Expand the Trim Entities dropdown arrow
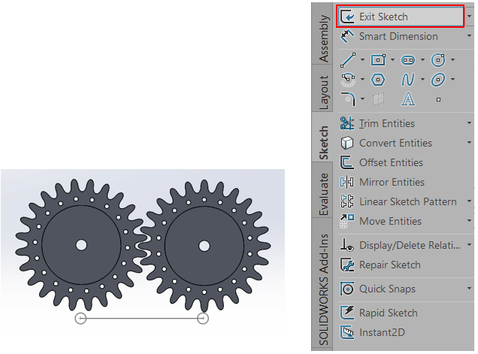This screenshot has width=478, height=354. [469, 123]
